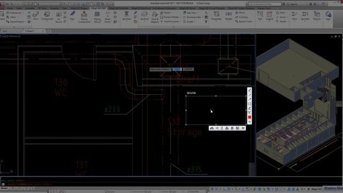
Task: Open the Annotate ribbon tab
Action: pos(30,8)
